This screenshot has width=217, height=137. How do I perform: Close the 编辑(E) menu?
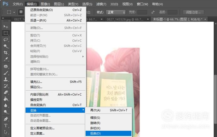click(32, 4)
